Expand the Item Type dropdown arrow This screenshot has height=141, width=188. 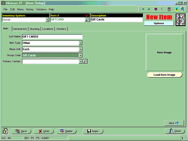click(x=81, y=43)
